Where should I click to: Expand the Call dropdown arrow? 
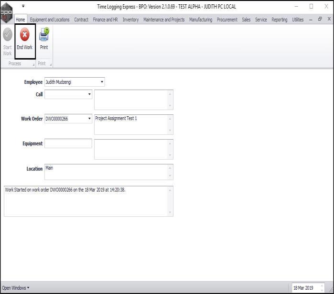(89, 94)
